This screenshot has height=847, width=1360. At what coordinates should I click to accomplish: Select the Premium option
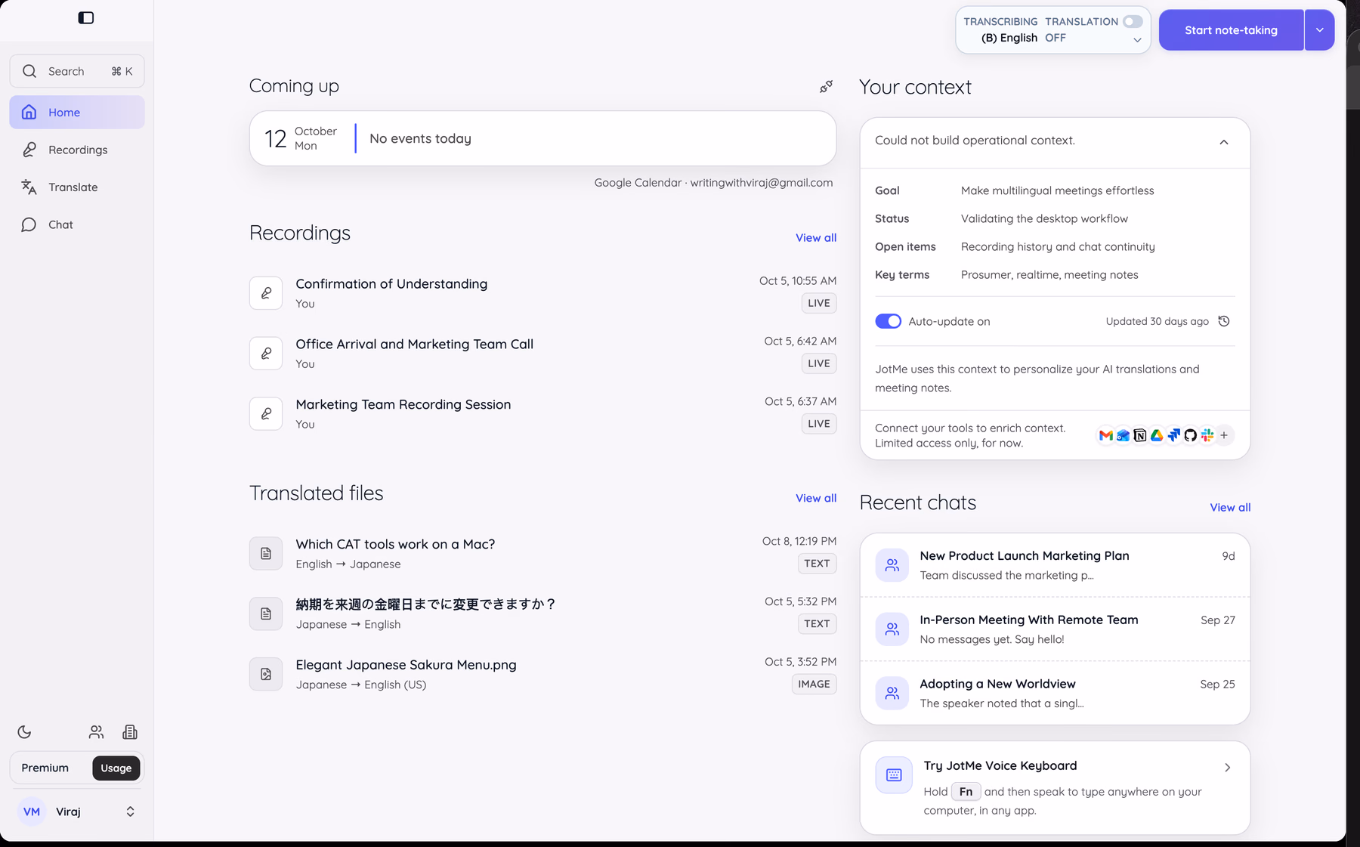[x=45, y=768]
